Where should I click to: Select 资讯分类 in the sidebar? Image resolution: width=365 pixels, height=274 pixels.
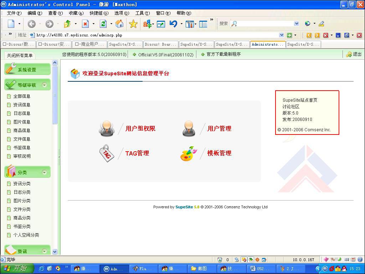click(x=22, y=184)
